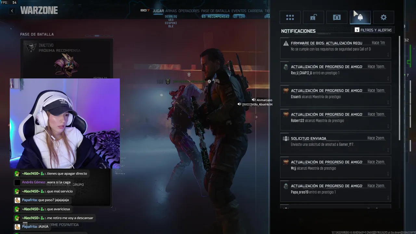Open the unlocked padlock channel icon
The width and height of the screenshot is (416, 234).
tap(313, 17)
